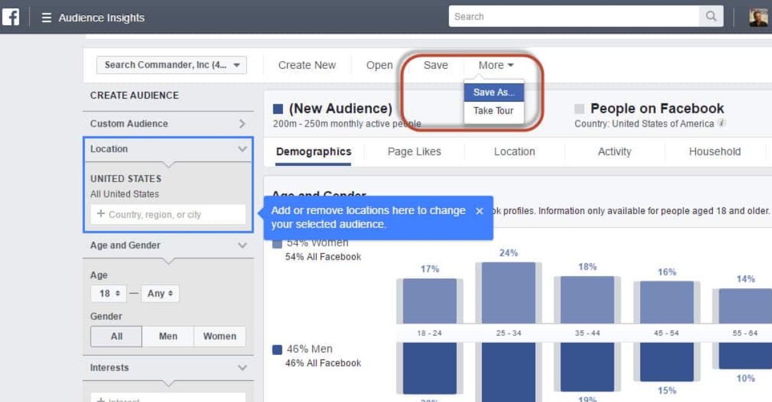Choose Save As... from the More menu
This screenshot has height=402, width=772.
(494, 92)
